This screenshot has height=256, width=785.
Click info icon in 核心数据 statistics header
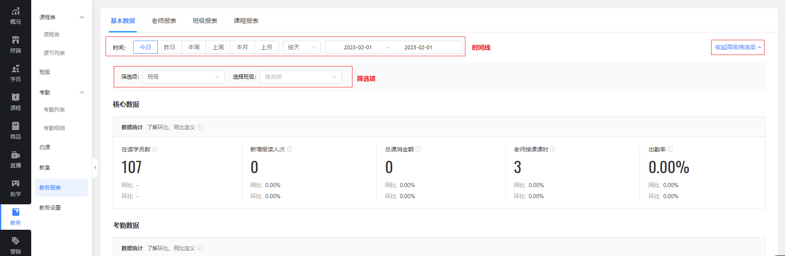click(x=200, y=127)
